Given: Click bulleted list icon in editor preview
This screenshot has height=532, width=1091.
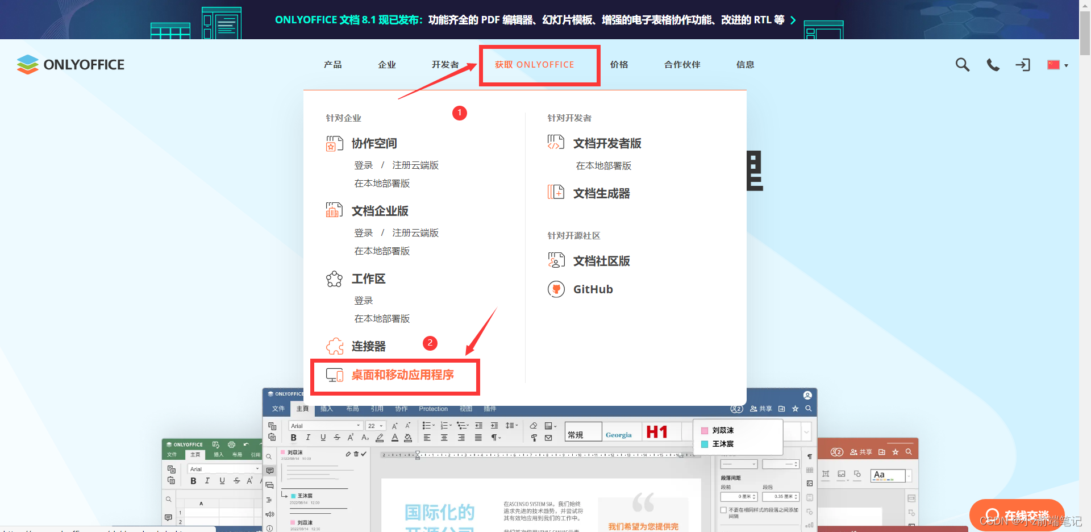Looking at the screenshot, I should 427,426.
